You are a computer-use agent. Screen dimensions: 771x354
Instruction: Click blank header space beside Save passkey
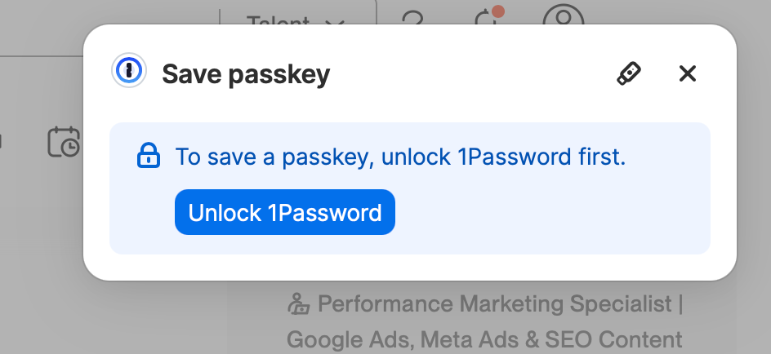(474, 74)
